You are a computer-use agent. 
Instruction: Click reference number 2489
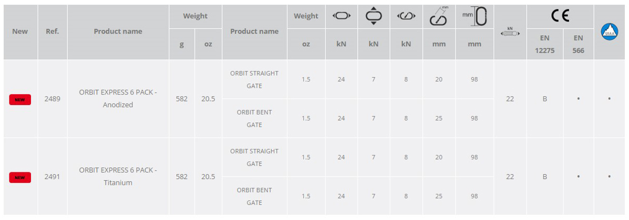click(52, 99)
